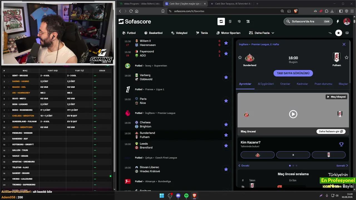Image resolution: width=356 pixels, height=200 pixels.
Task: Unfavorite the Willem II - Heerenveen match
Action: point(226,43)
